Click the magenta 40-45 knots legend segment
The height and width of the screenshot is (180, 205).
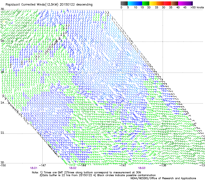(182, 3)
